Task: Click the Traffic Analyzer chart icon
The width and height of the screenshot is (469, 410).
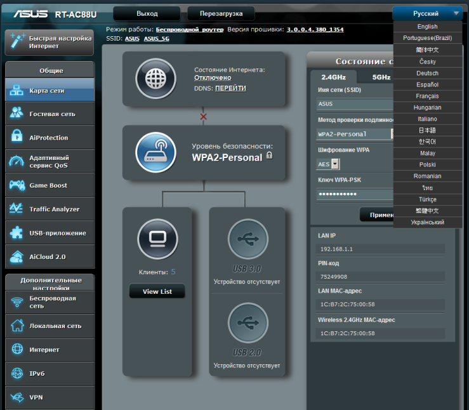Action: coord(16,208)
